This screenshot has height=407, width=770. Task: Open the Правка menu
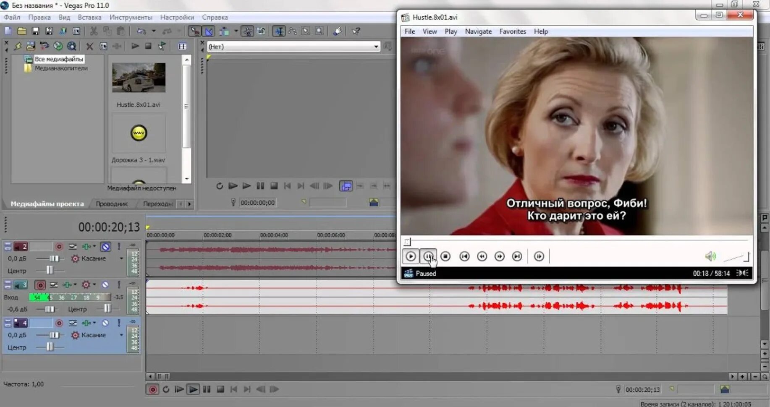pyautogui.click(x=39, y=17)
